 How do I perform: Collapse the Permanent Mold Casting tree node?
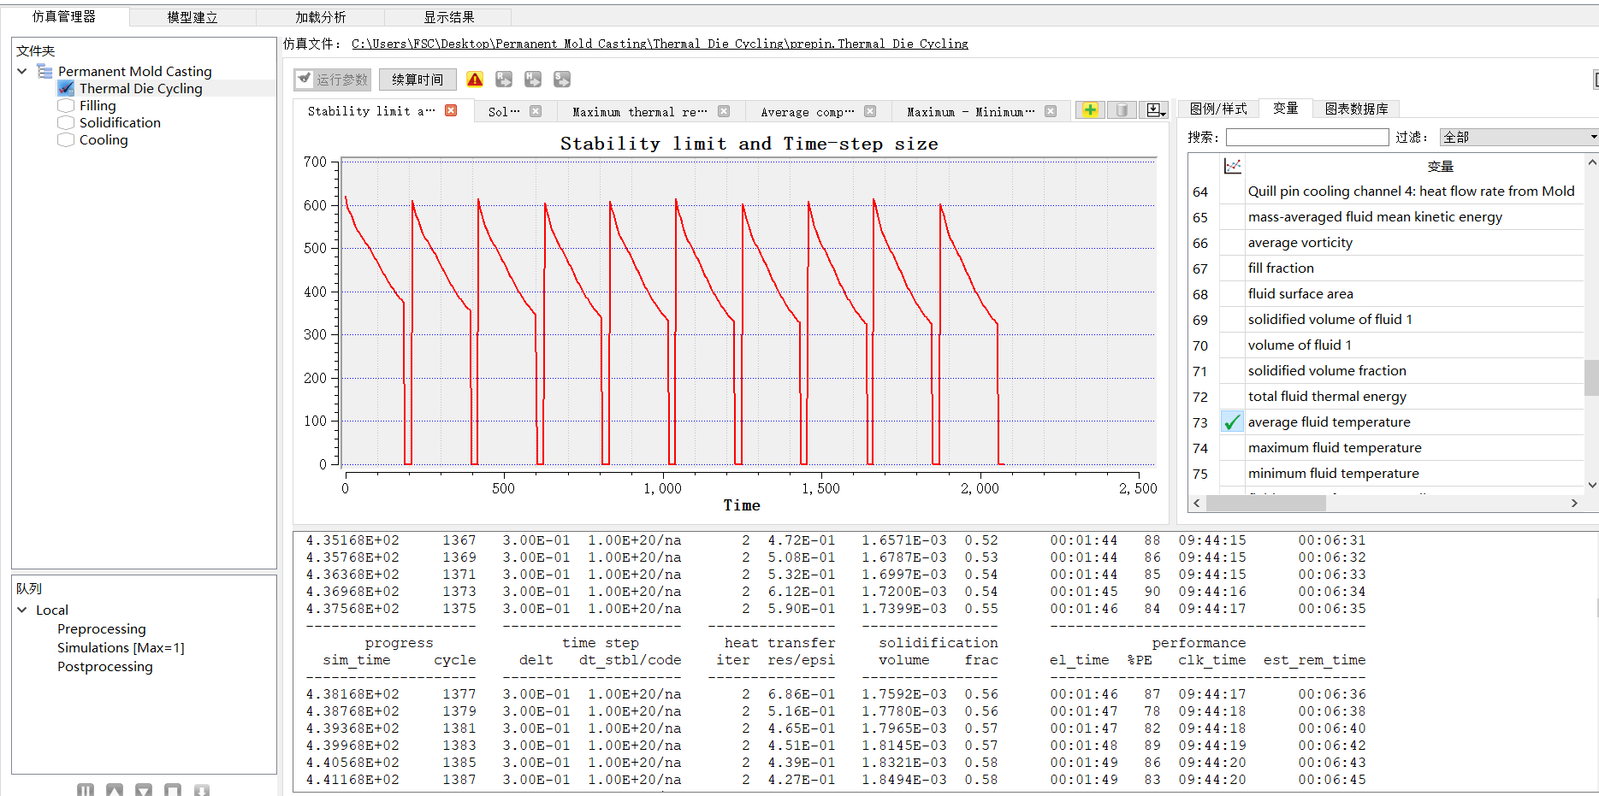(22, 72)
